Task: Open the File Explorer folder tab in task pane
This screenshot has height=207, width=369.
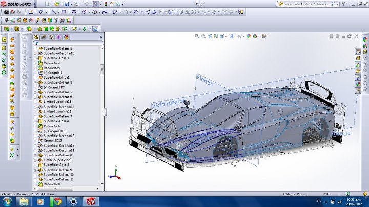Action: [358, 71]
